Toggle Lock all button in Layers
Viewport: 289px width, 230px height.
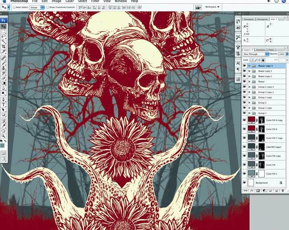click(x=263, y=60)
